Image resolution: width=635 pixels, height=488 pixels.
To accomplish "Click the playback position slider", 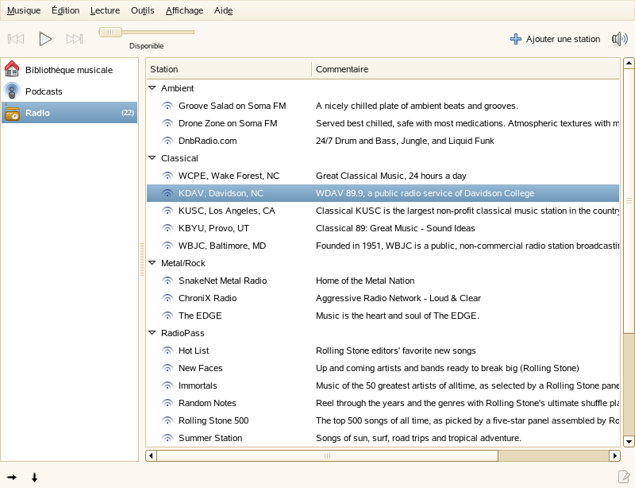I will [x=146, y=33].
